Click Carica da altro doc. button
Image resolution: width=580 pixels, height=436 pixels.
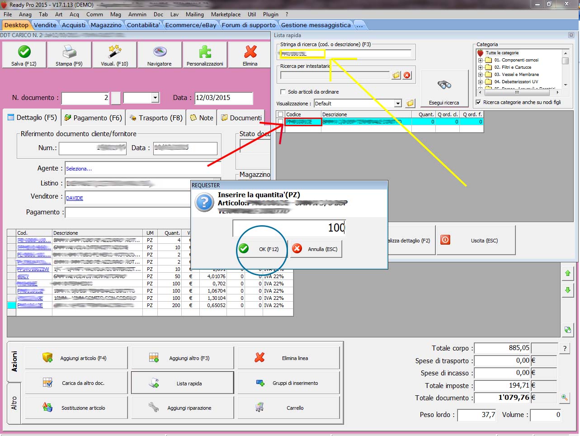click(x=76, y=383)
